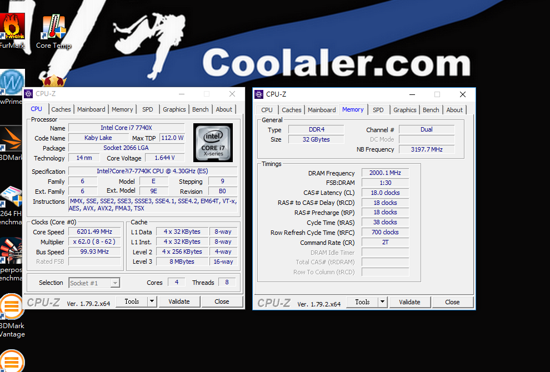Viewport: 550px width, 372px height.
Task: Click the Core Voltage value '1.644 V'
Action: (x=165, y=158)
